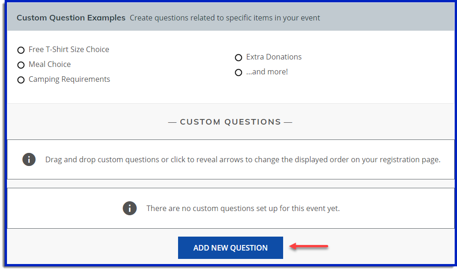Click the CUSTOM QUESTIONS section title

[x=230, y=122]
